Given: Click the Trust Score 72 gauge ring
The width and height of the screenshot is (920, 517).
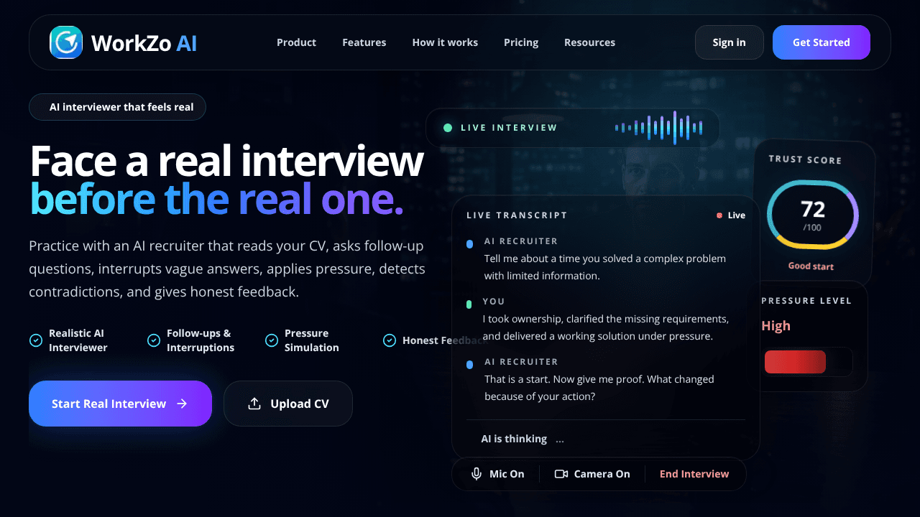Looking at the screenshot, I should [x=813, y=215].
